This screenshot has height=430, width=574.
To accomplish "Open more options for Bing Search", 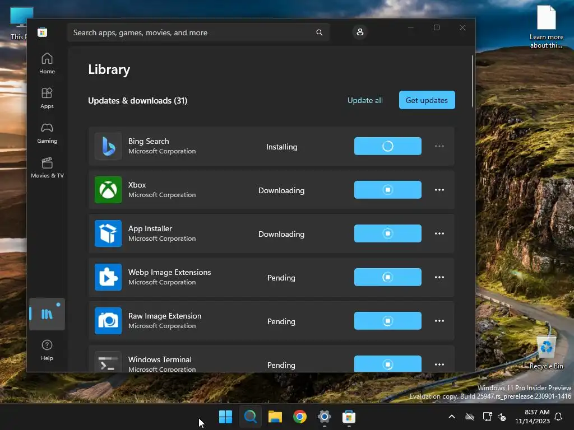I will click(x=439, y=146).
